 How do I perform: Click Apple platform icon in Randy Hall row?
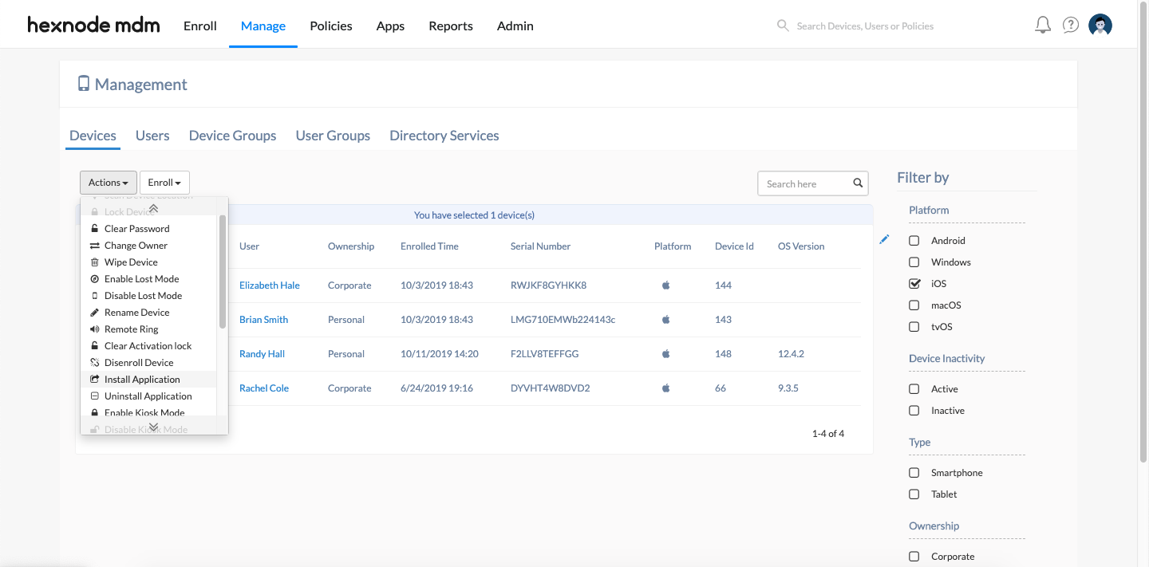point(666,353)
